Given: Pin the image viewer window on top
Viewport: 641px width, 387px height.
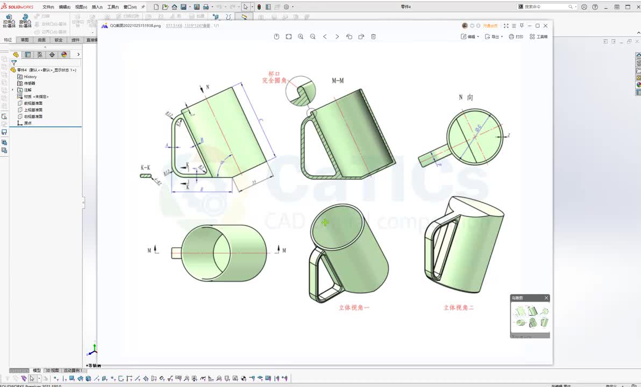Looking at the screenshot, I should click(522, 26).
